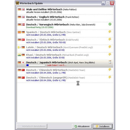This screenshot has width=130, height=130.
Task: Click the Installieren button
Action: tap(102, 126)
